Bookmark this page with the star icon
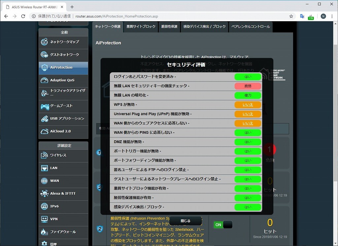This screenshot has height=246, width=338. click(x=291, y=16)
